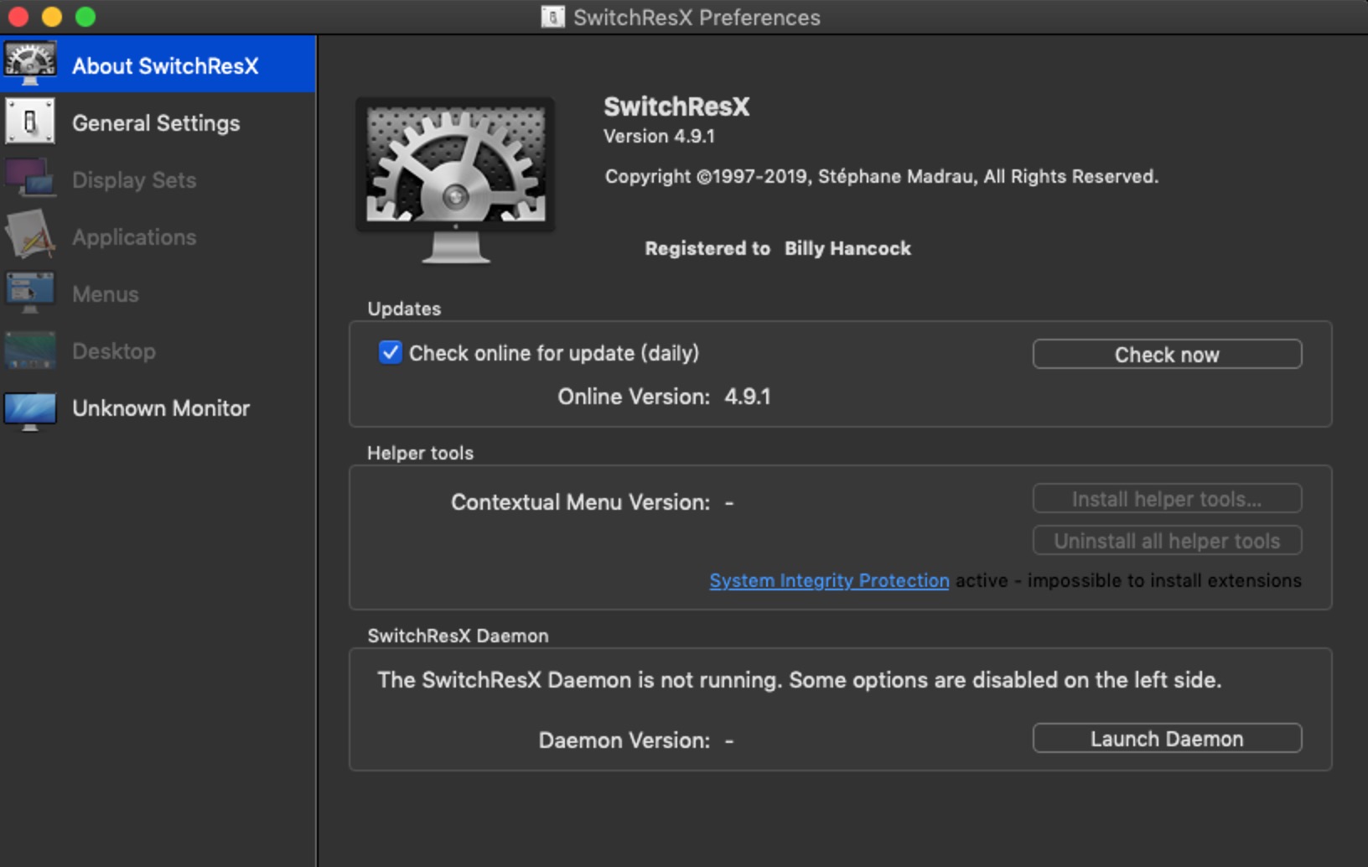1368x867 pixels.
Task: Click the title bar SwitchResX document icon
Action: tap(552, 17)
